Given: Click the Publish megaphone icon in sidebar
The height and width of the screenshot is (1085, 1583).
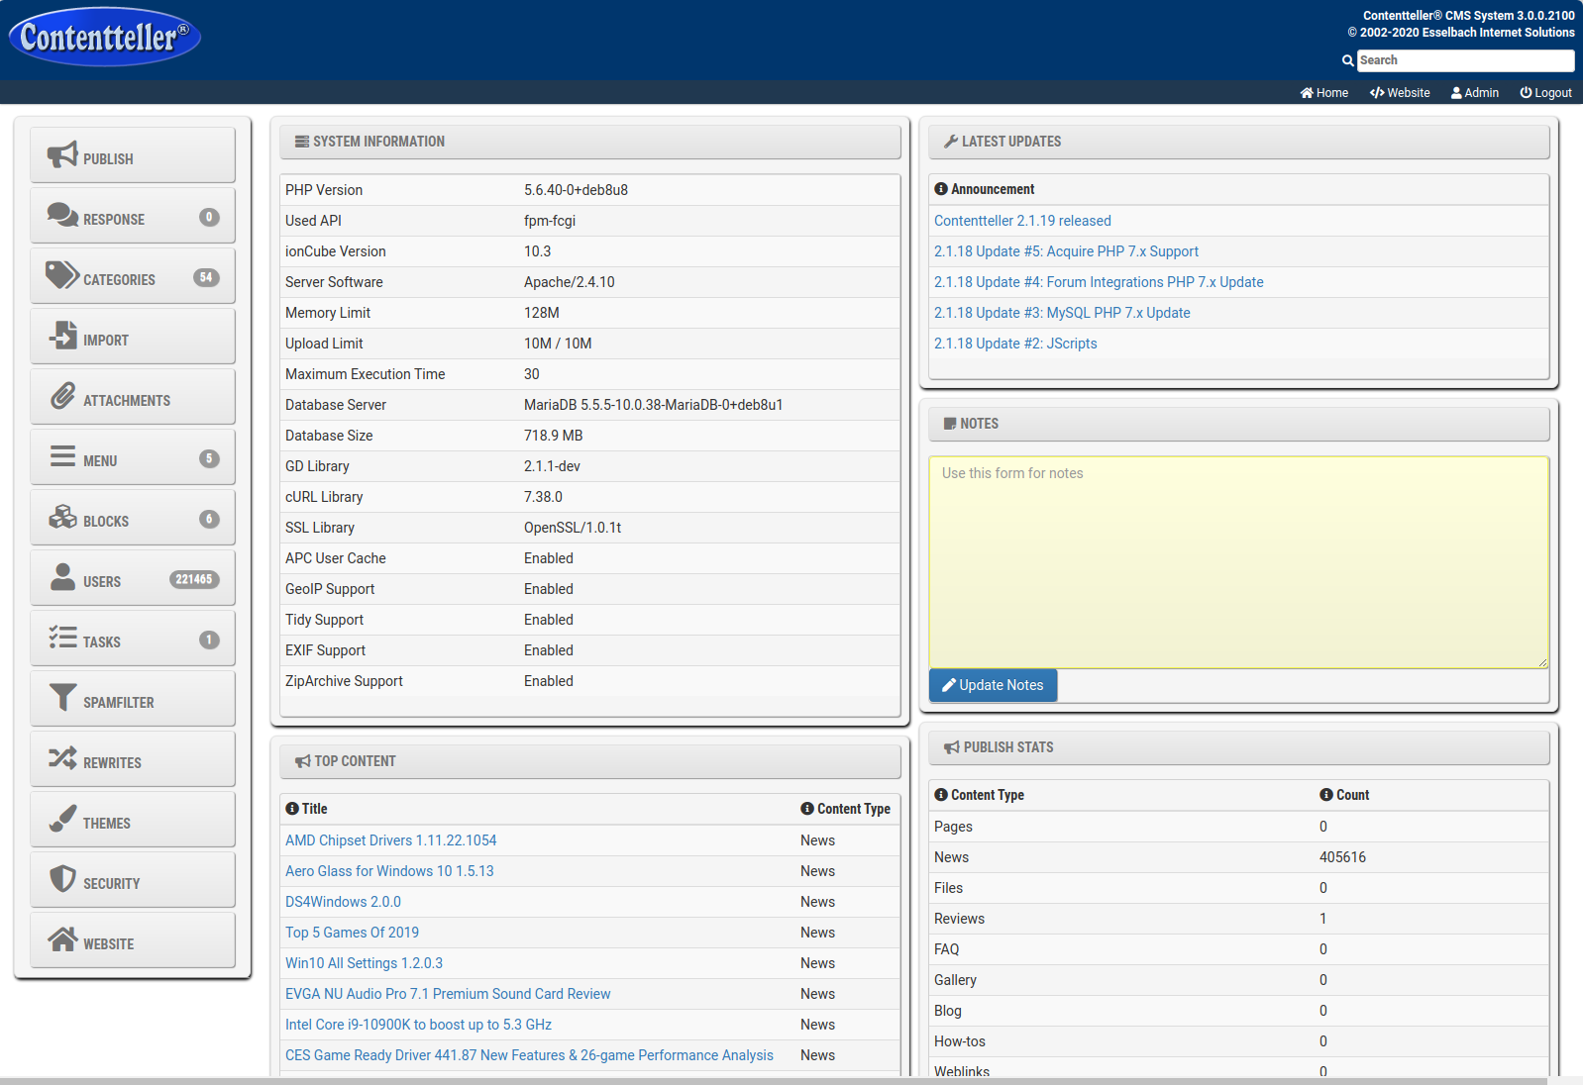Looking at the screenshot, I should point(62,154).
